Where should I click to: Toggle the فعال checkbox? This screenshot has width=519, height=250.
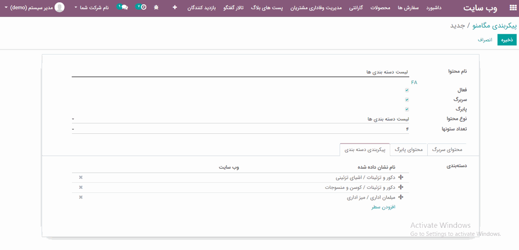407,90
